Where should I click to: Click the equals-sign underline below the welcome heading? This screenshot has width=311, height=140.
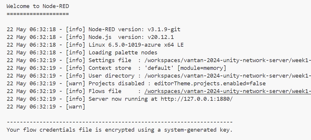[38, 14]
